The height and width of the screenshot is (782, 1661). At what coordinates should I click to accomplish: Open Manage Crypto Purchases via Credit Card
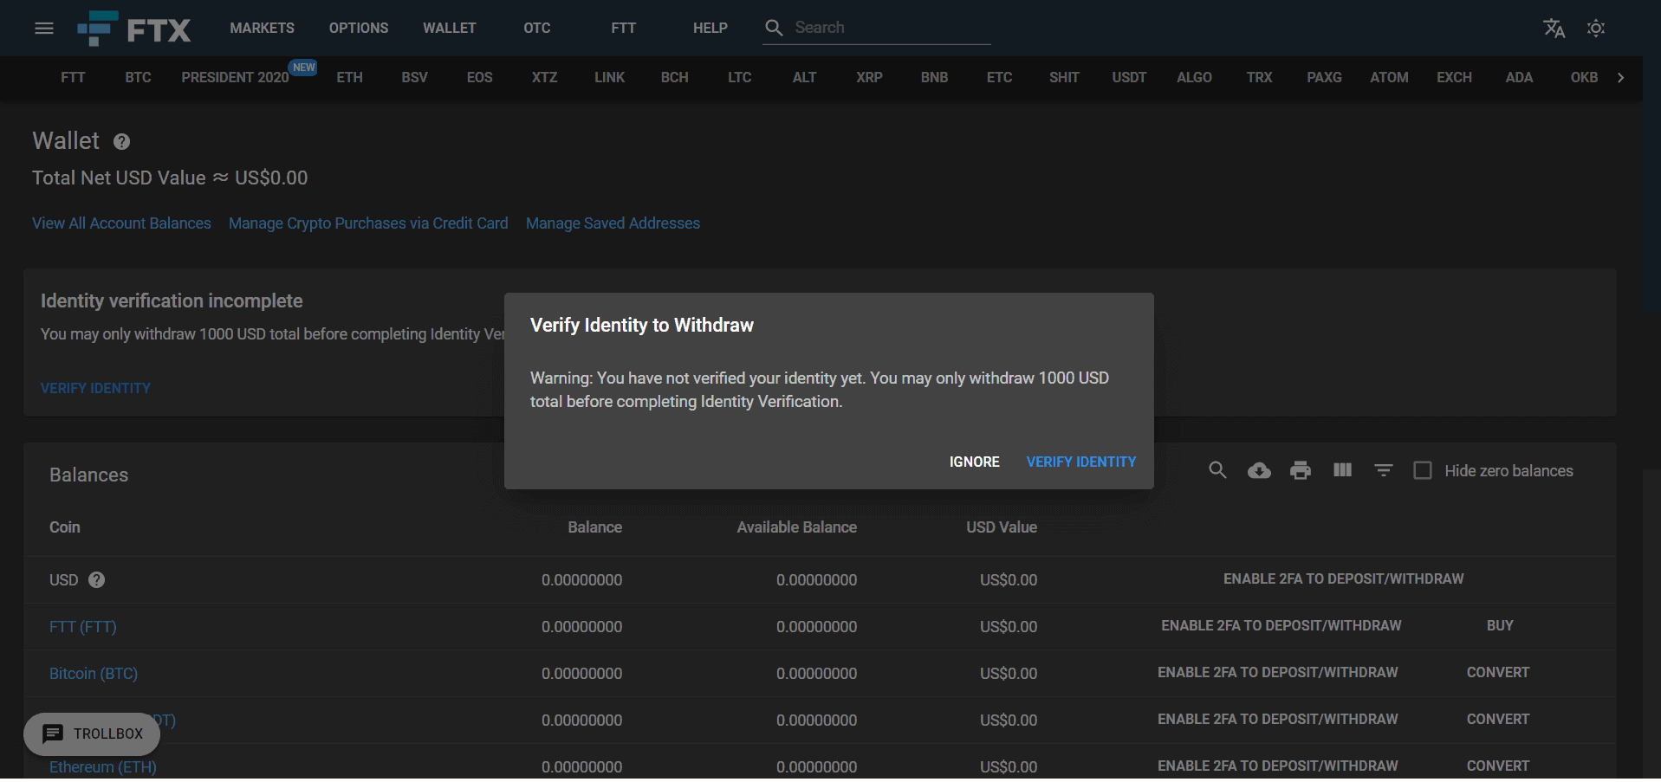(x=368, y=223)
